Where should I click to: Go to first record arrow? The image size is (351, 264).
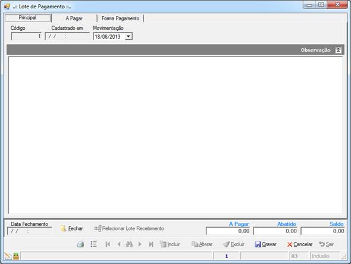click(108, 244)
